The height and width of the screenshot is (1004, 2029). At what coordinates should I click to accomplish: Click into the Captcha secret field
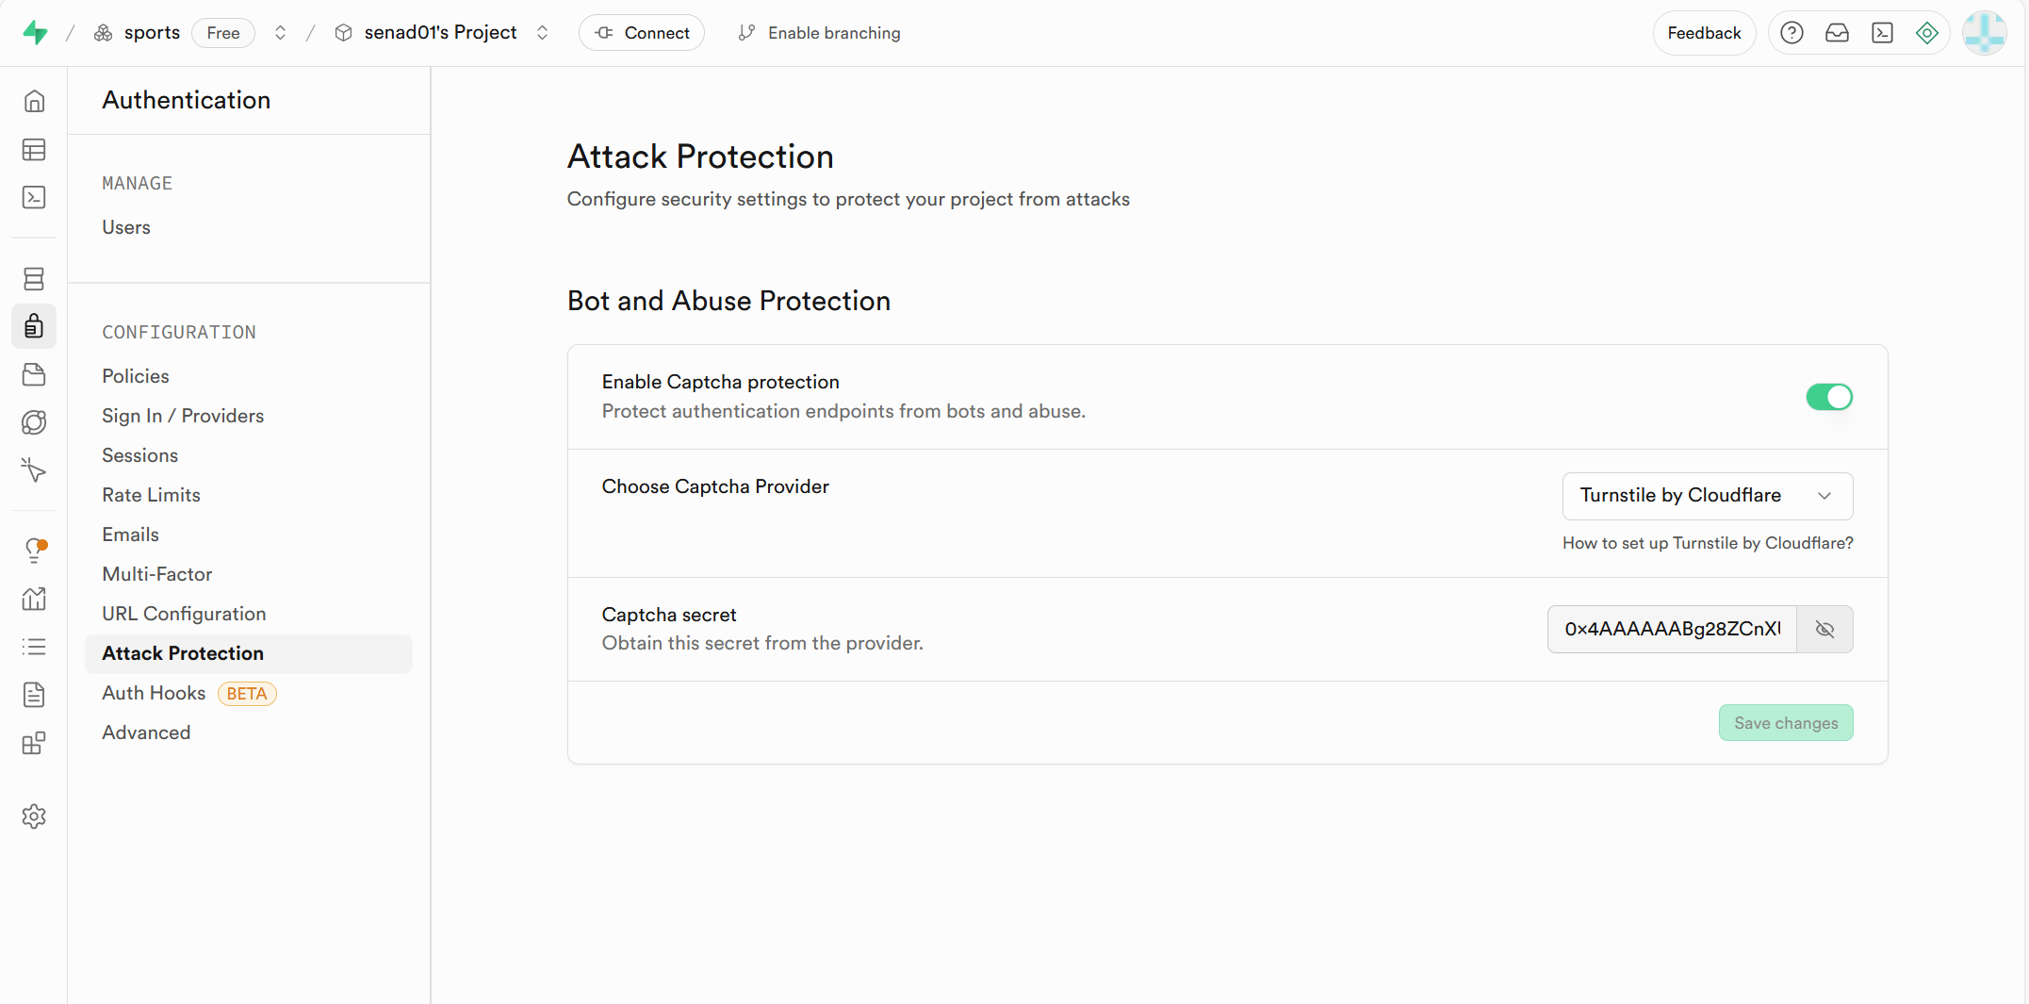(x=1672, y=629)
